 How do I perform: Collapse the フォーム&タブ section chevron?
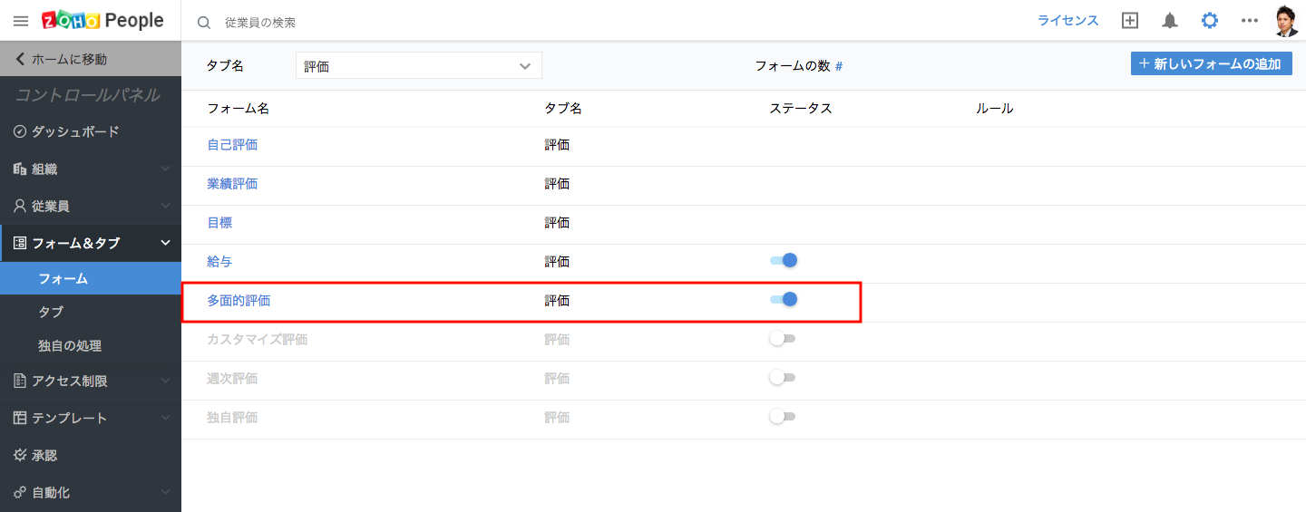click(x=165, y=243)
